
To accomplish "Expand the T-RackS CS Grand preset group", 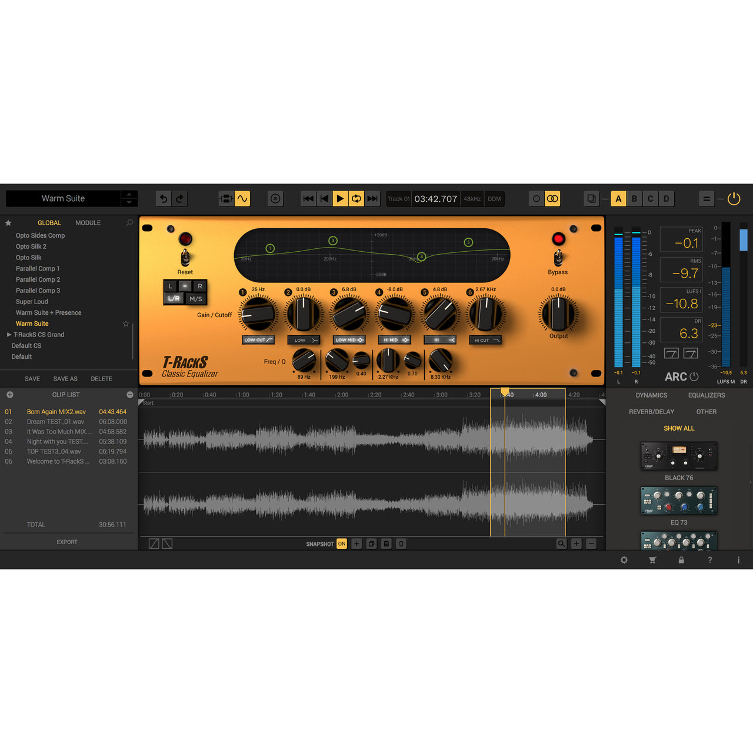I will tap(9, 334).
